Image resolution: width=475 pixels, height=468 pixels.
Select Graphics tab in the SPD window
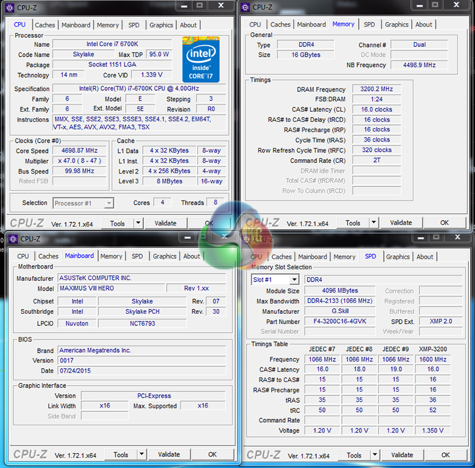(397, 257)
